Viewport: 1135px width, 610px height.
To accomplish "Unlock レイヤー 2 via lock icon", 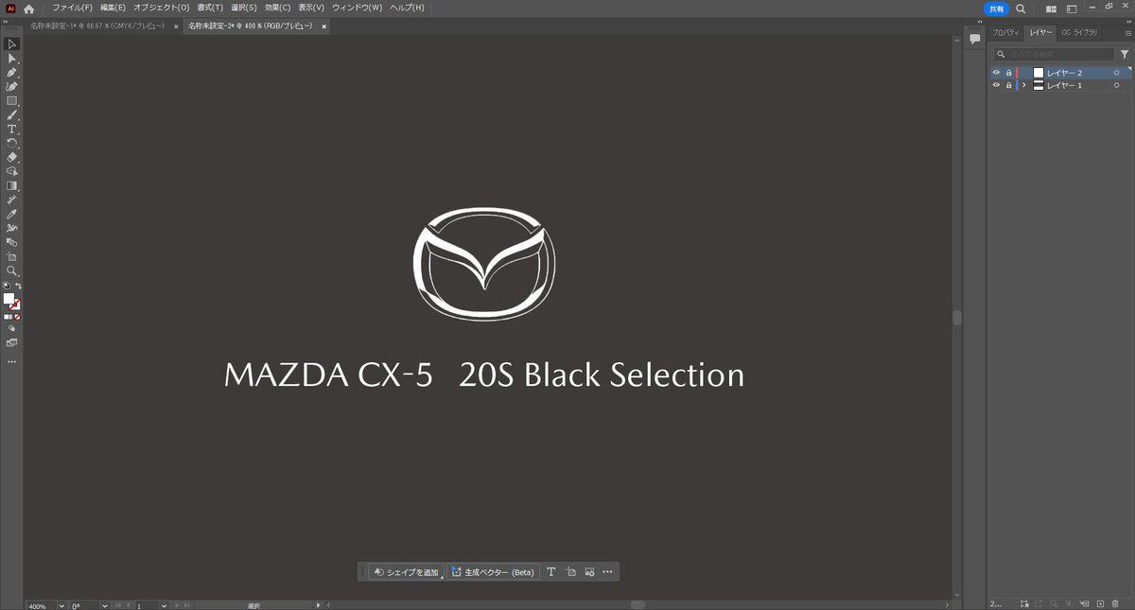I will pos(1008,73).
